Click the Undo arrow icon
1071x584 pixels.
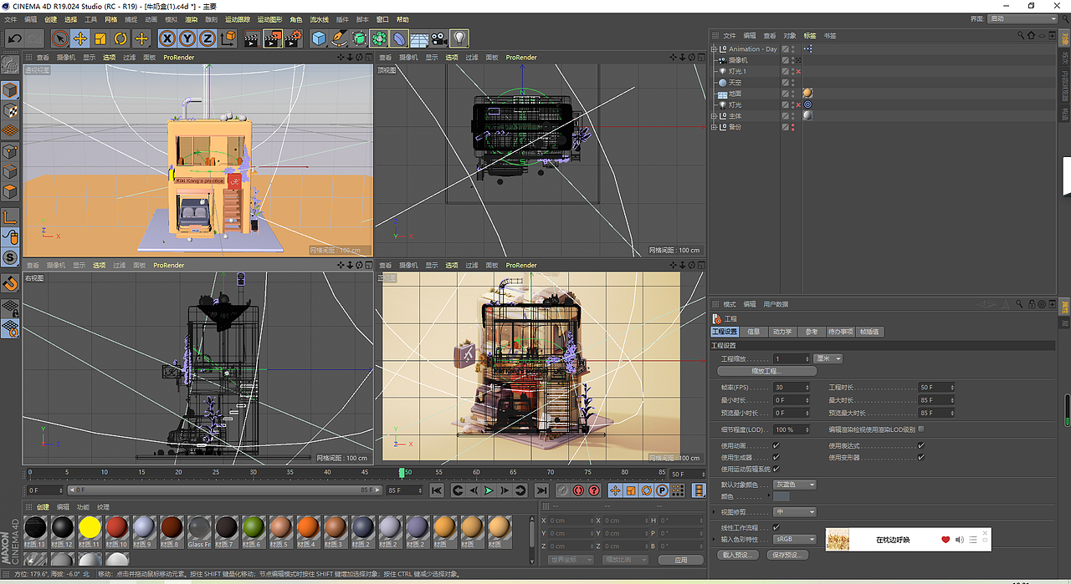14,38
